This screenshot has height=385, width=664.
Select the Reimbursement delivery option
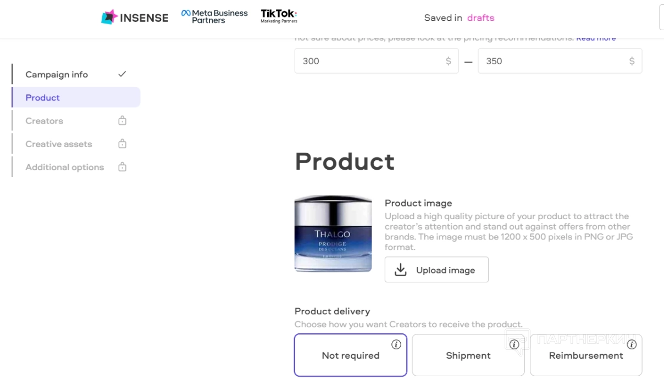(586, 355)
